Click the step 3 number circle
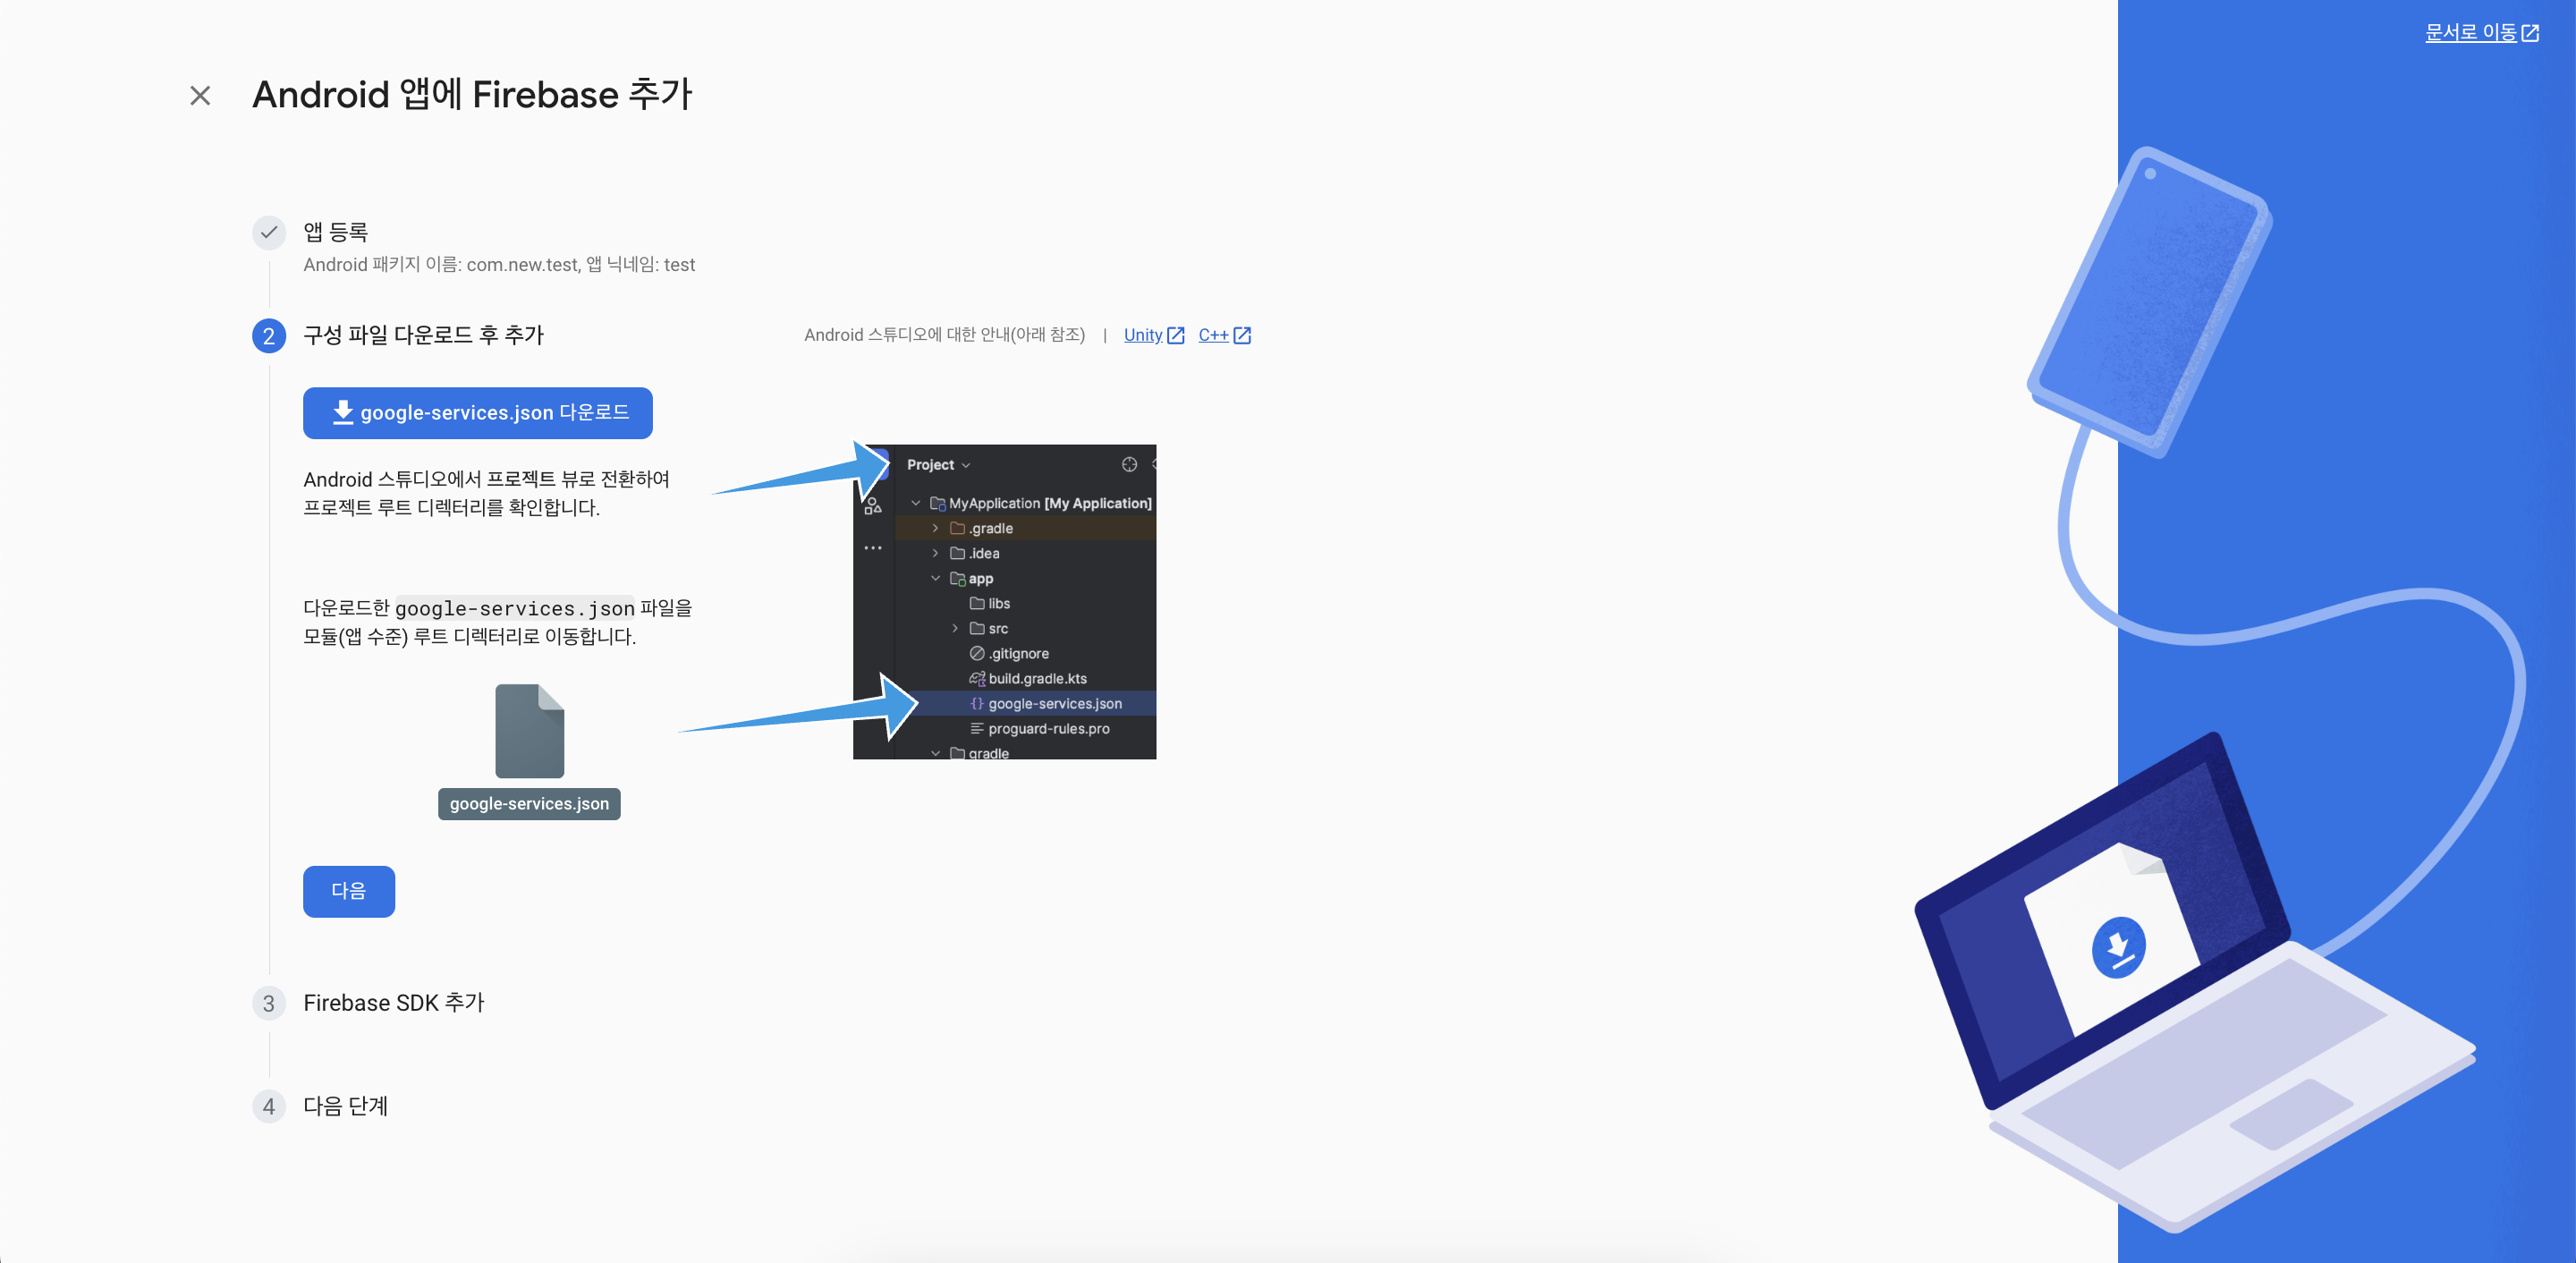The image size is (2576, 1263). (269, 1003)
